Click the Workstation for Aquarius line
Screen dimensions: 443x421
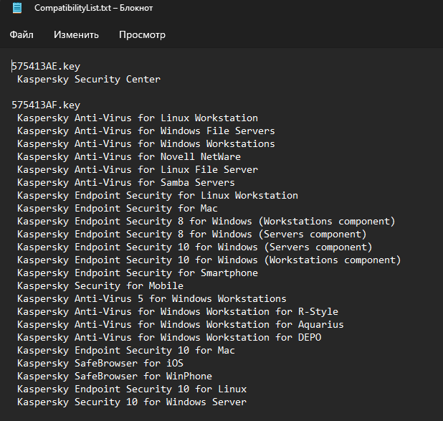pos(181,324)
